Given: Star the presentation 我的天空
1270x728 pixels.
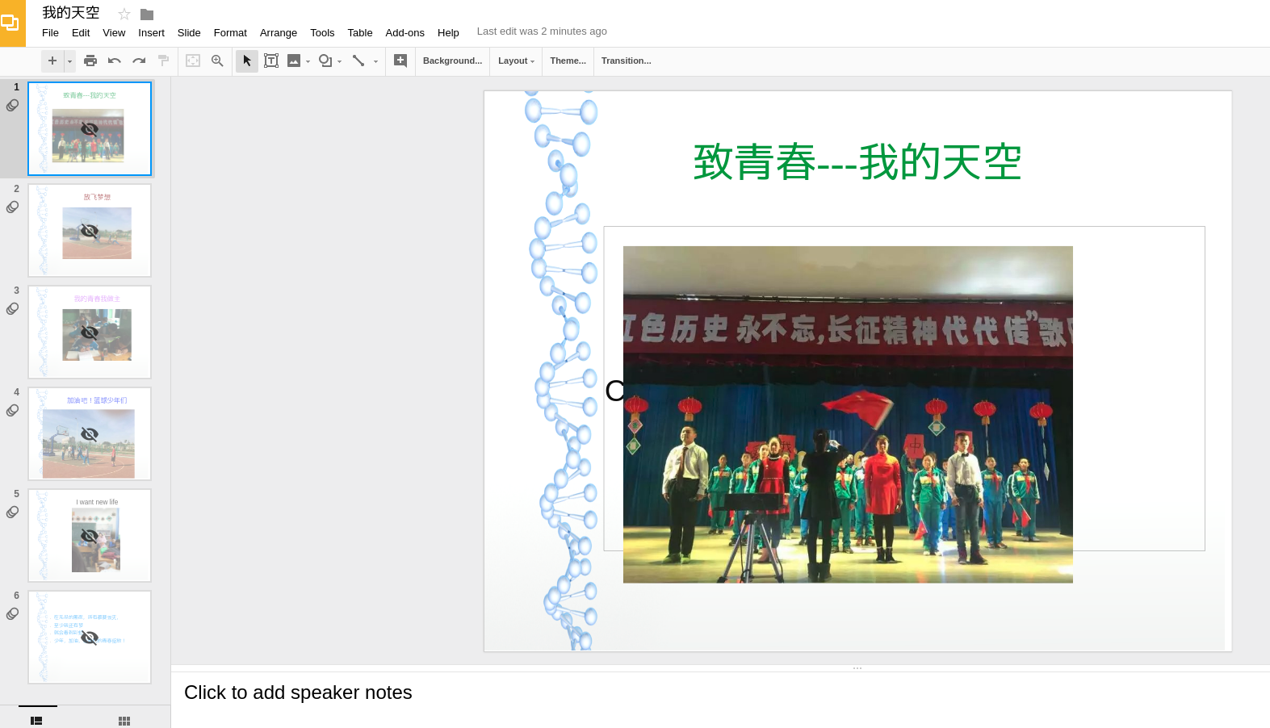Looking at the screenshot, I should (124, 14).
